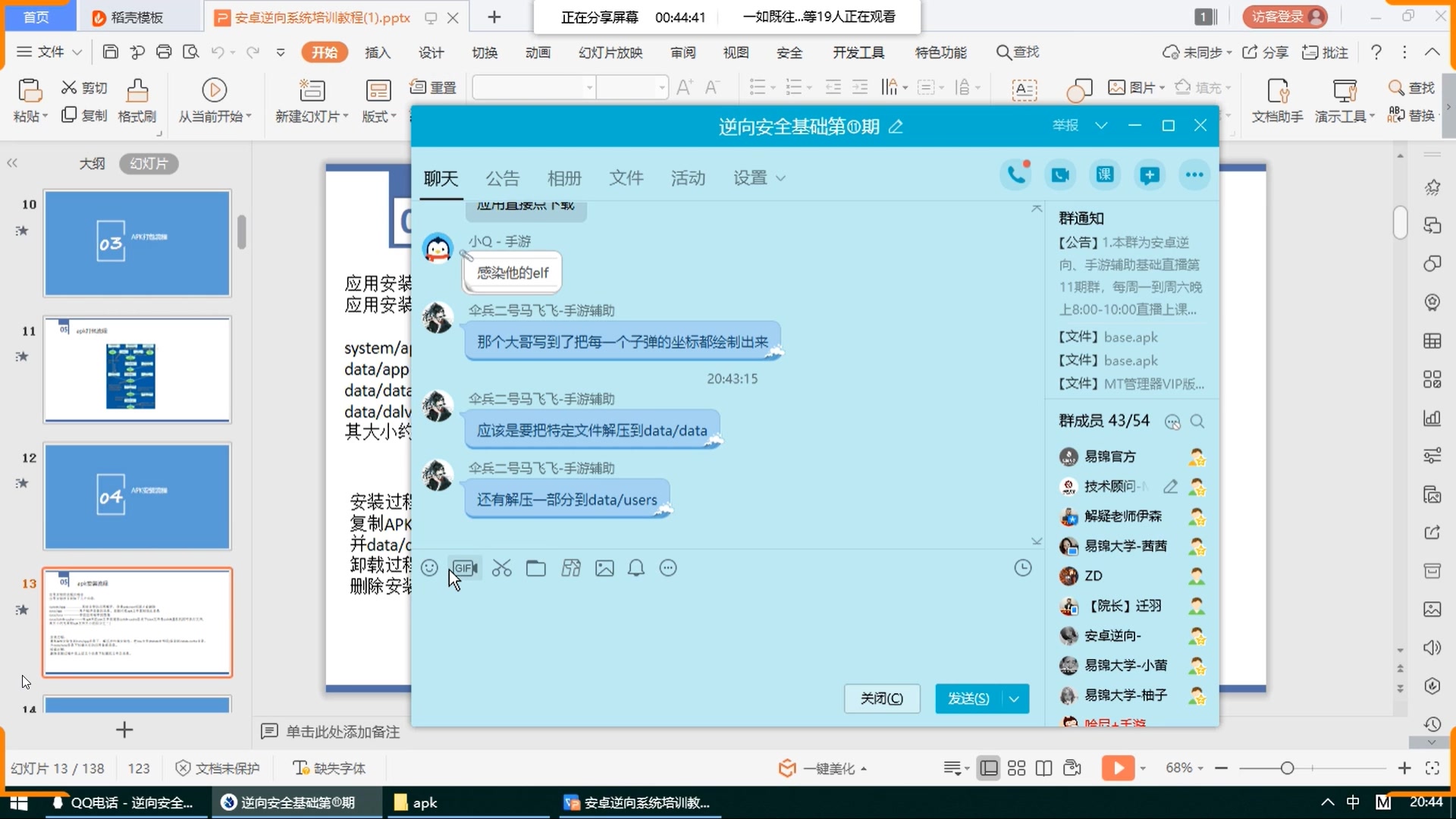Image resolution: width=1456 pixels, height=819 pixels.
Task: Click the text box icon in ribbon
Action: tap(1025, 90)
